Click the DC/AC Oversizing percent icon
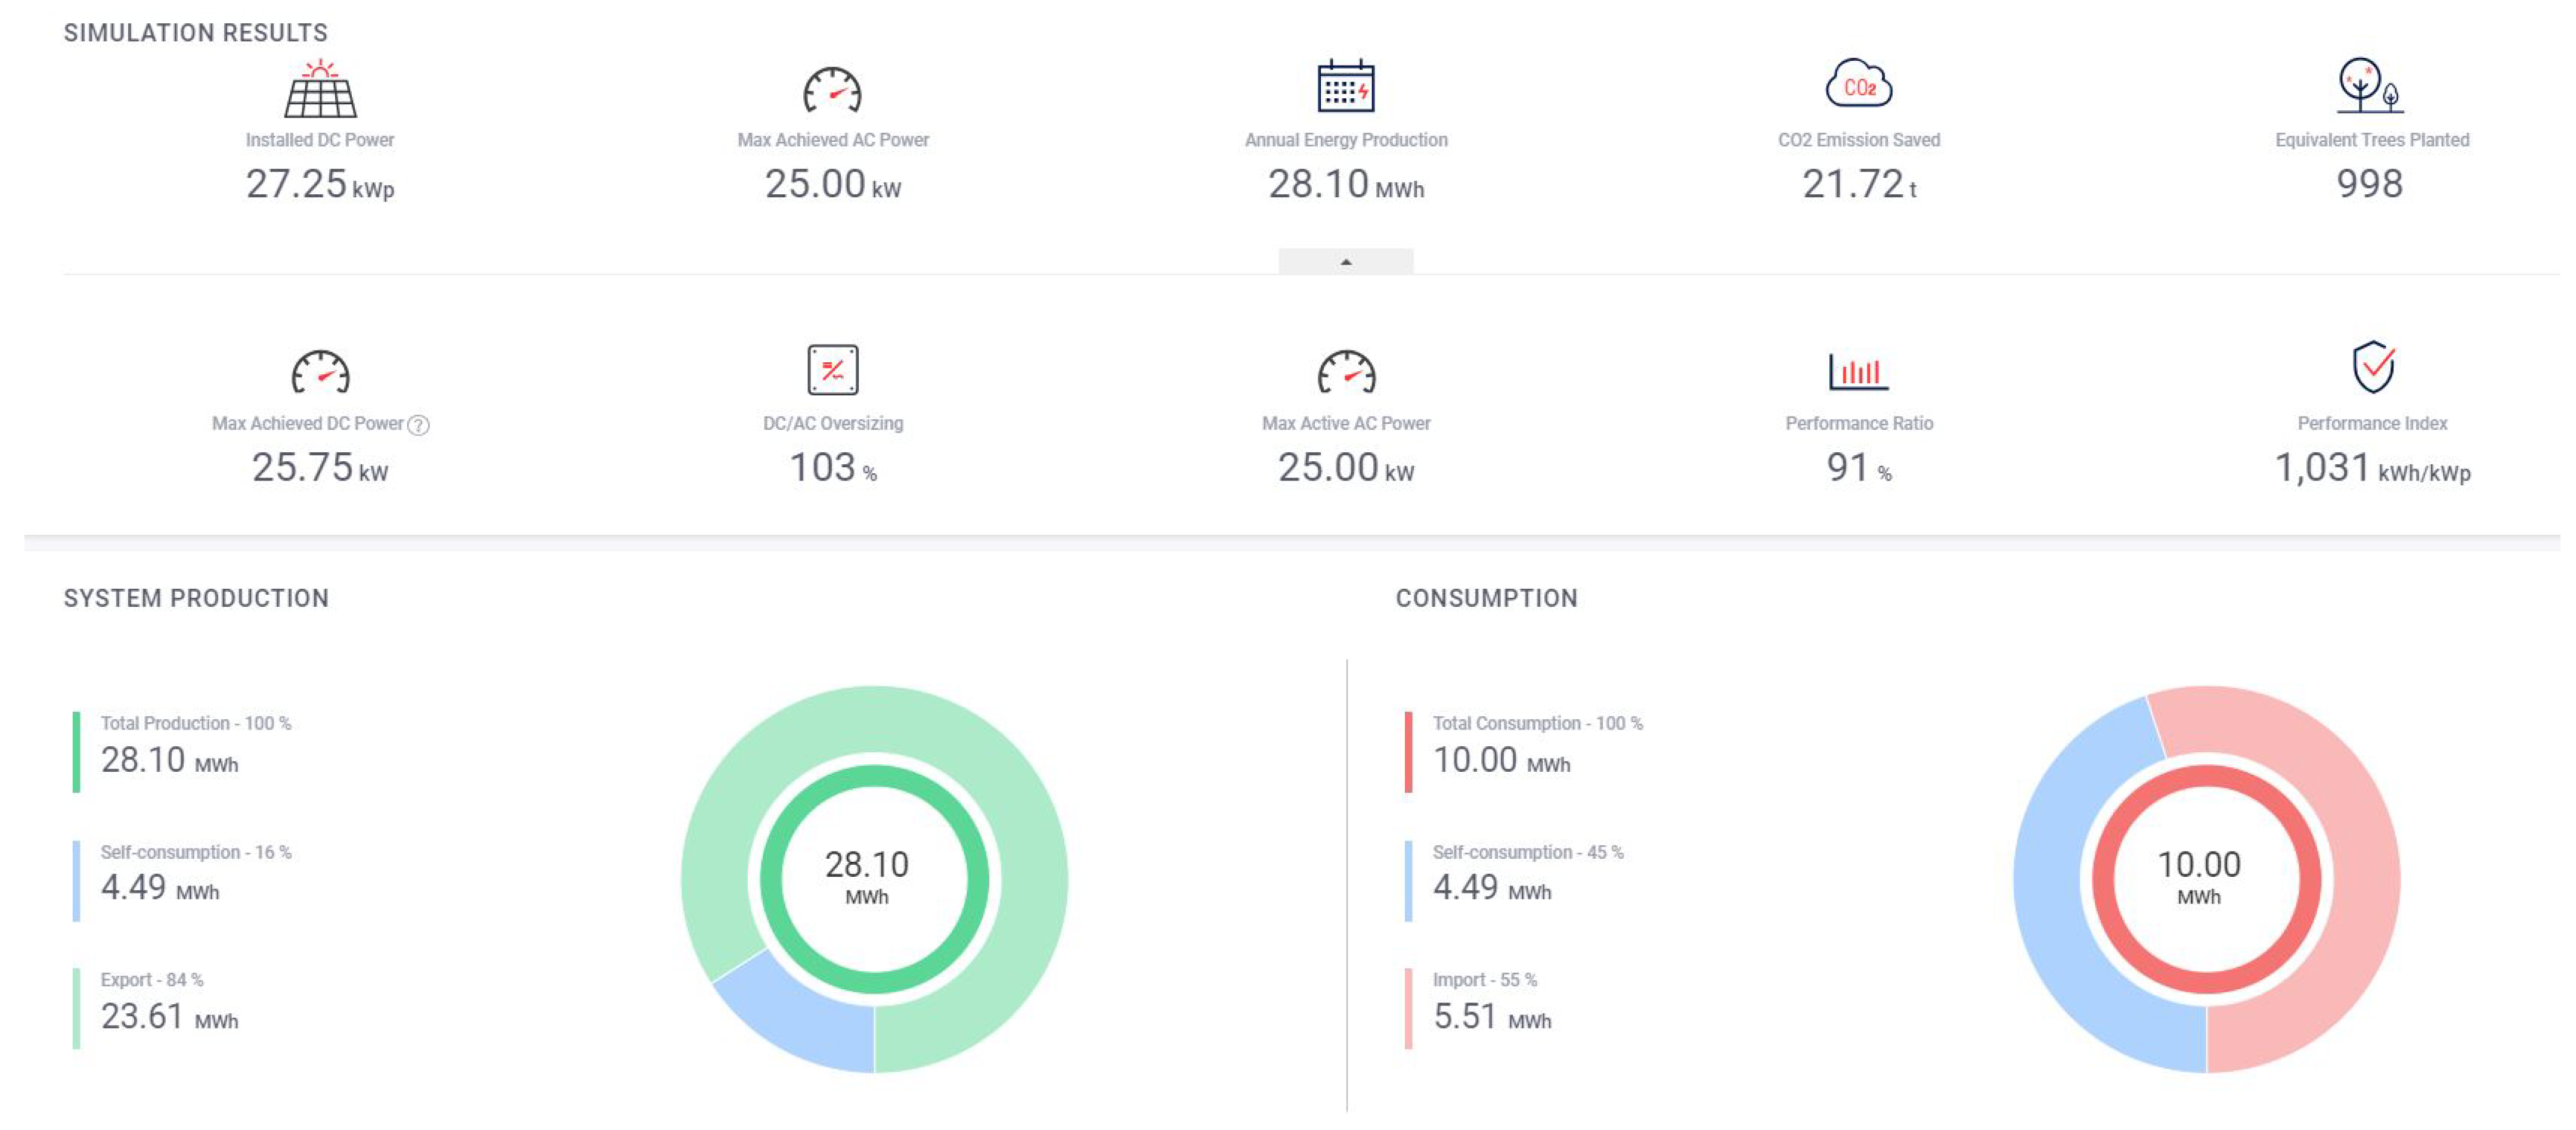This screenshot has width=2576, height=1130. (x=832, y=371)
